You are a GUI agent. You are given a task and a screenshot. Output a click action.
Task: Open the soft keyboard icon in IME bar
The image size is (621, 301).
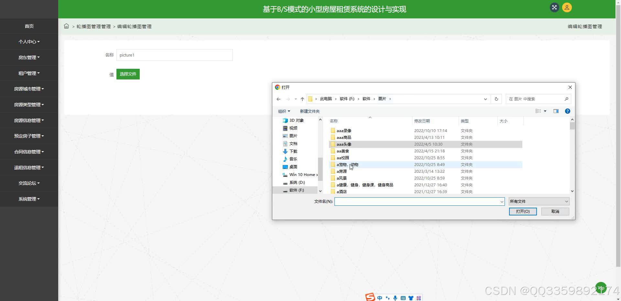[x=403, y=298]
